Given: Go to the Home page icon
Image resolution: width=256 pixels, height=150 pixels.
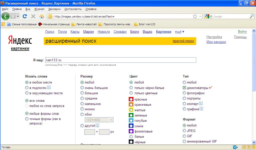Looking at the screenshot, I should [42, 16].
